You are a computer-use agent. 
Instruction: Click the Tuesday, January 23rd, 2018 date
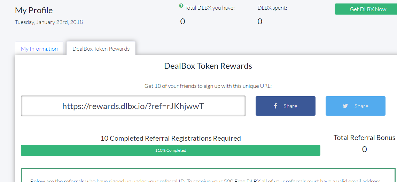coord(49,22)
